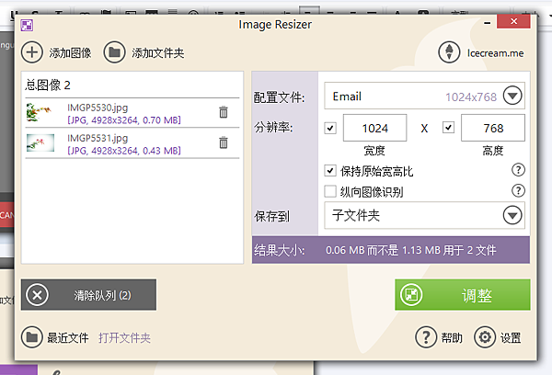Click the info text [JPG, 4928x3264, 0.43 MB]

tap(124, 151)
